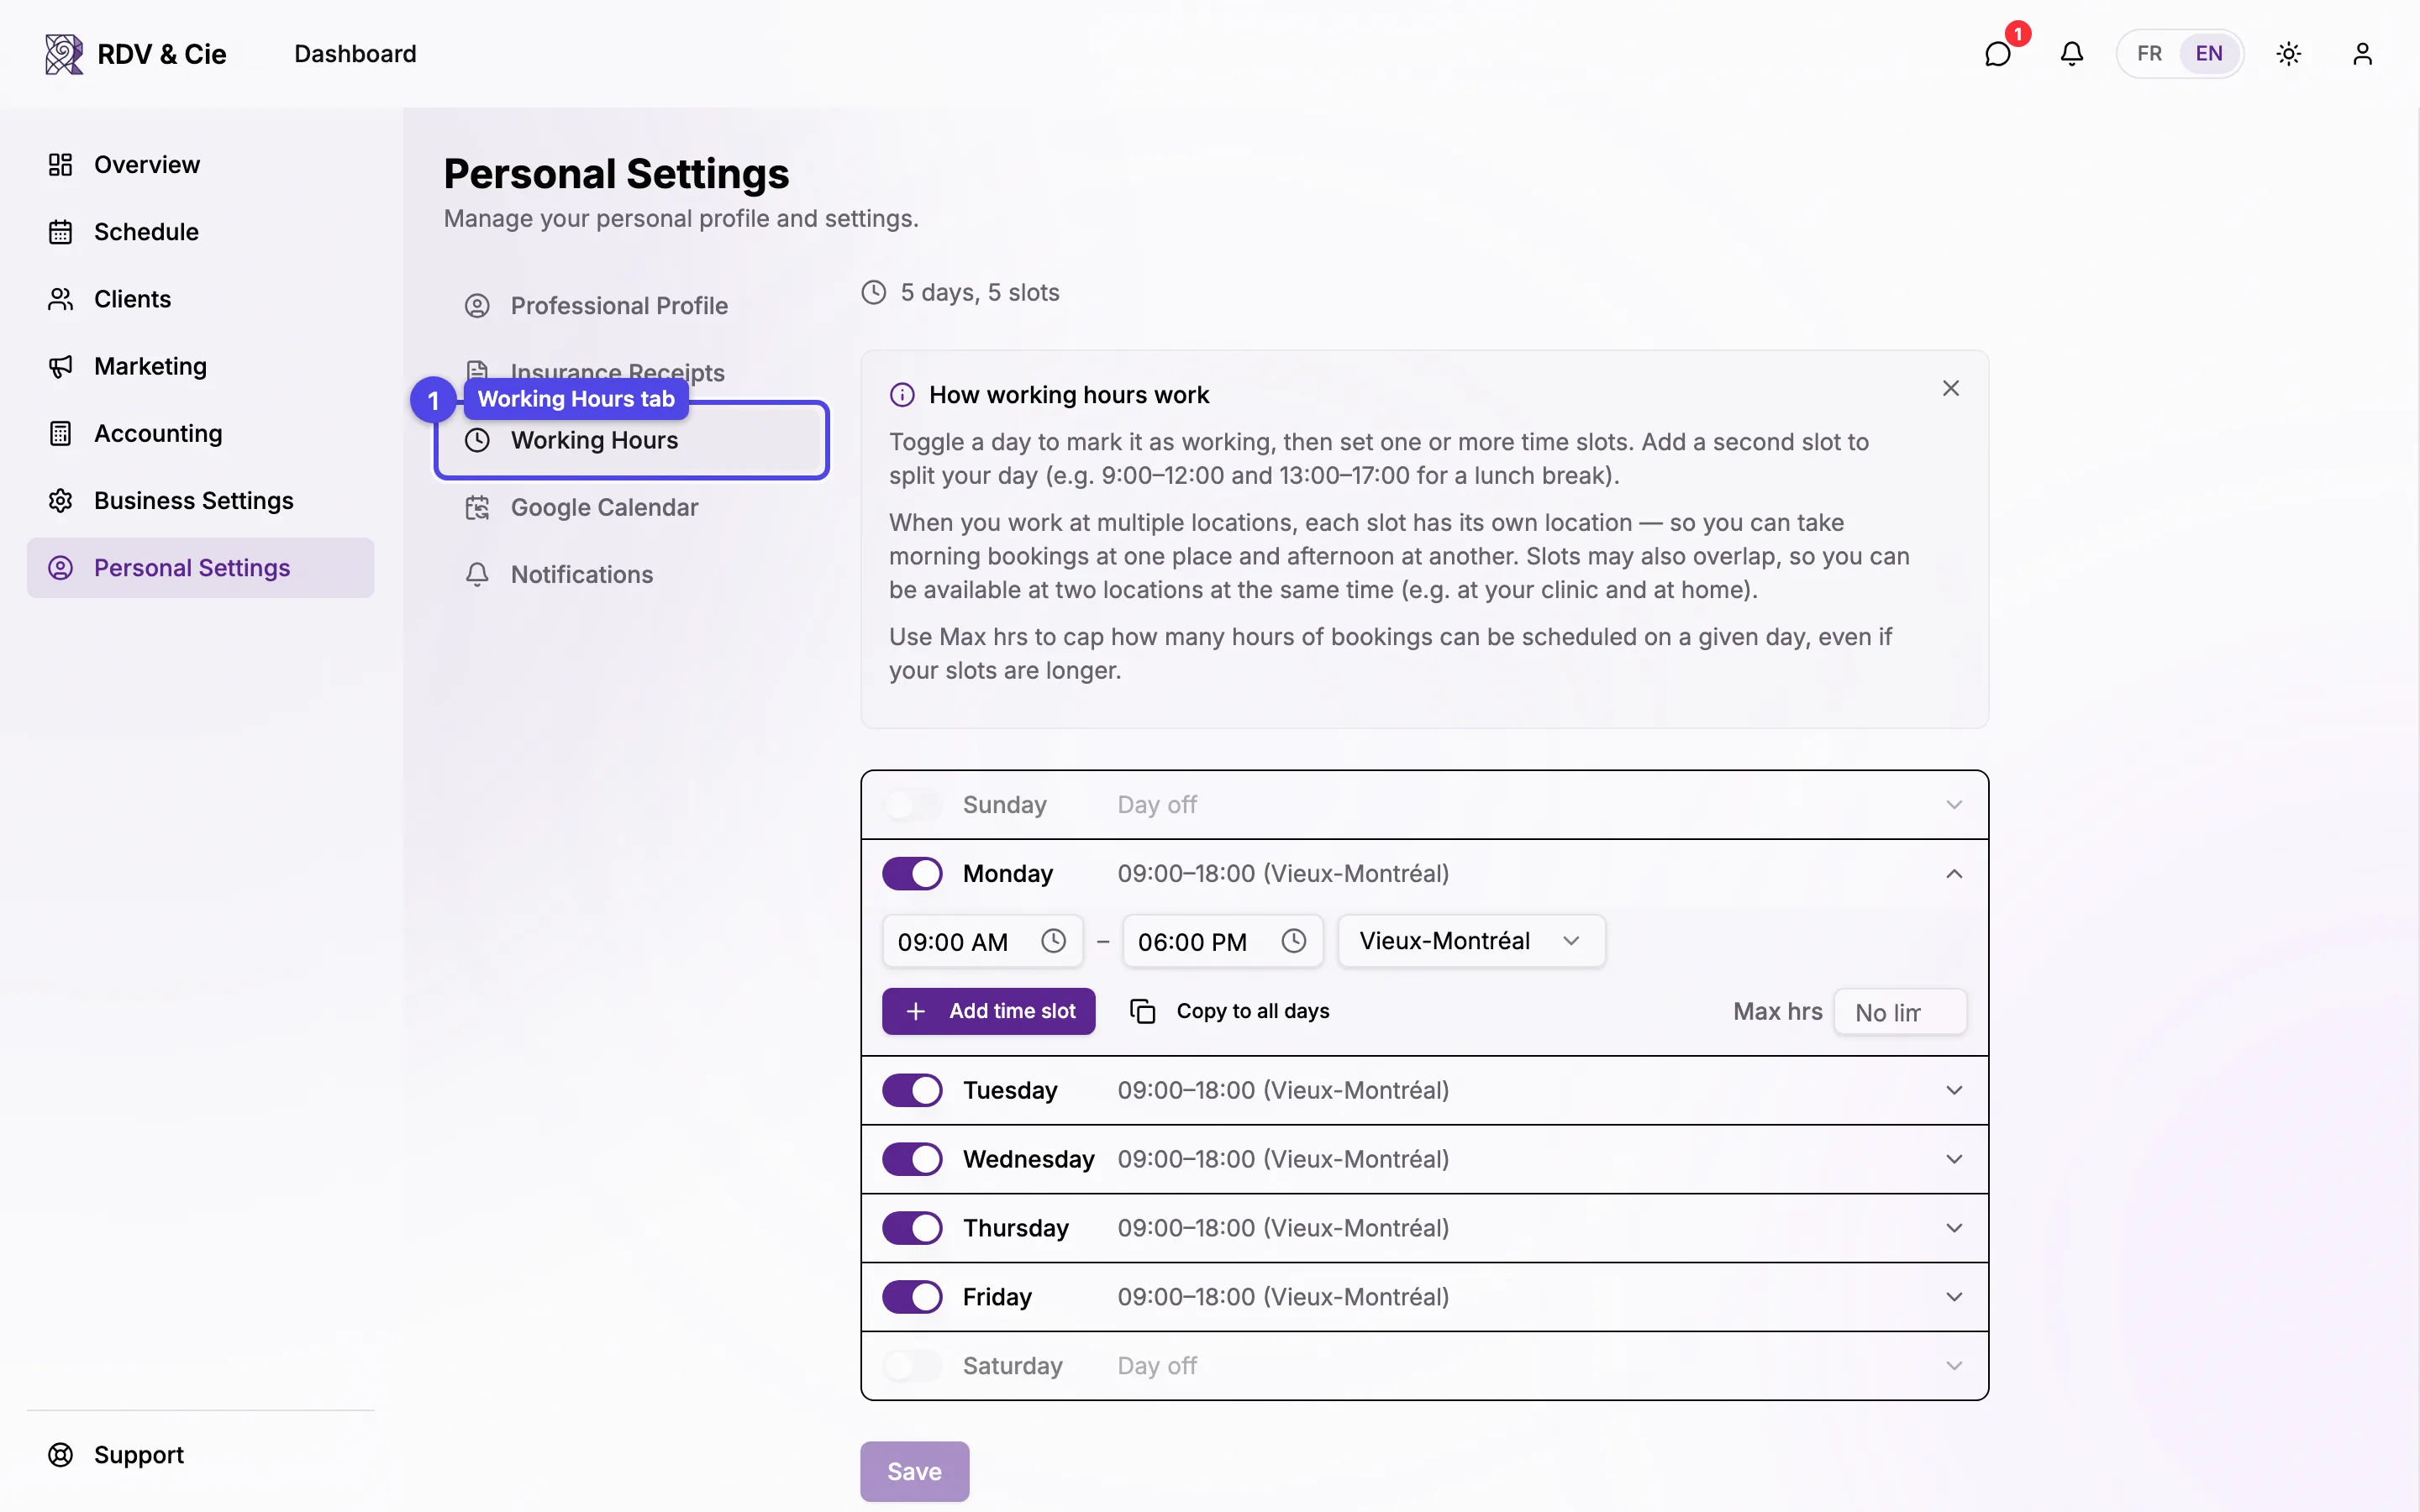This screenshot has width=2420, height=1512.
Task: Open the Vieux-Montréal location dropdown
Action: (1471, 941)
